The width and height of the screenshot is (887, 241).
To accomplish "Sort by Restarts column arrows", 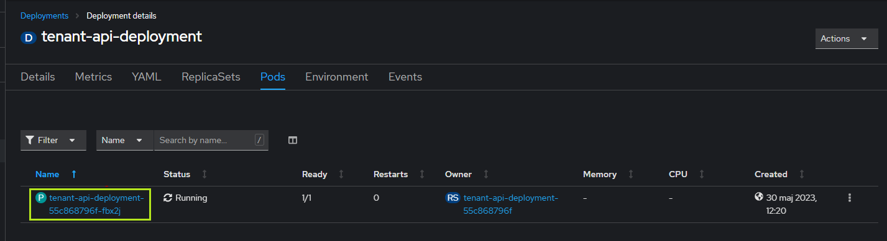I will [x=422, y=174].
